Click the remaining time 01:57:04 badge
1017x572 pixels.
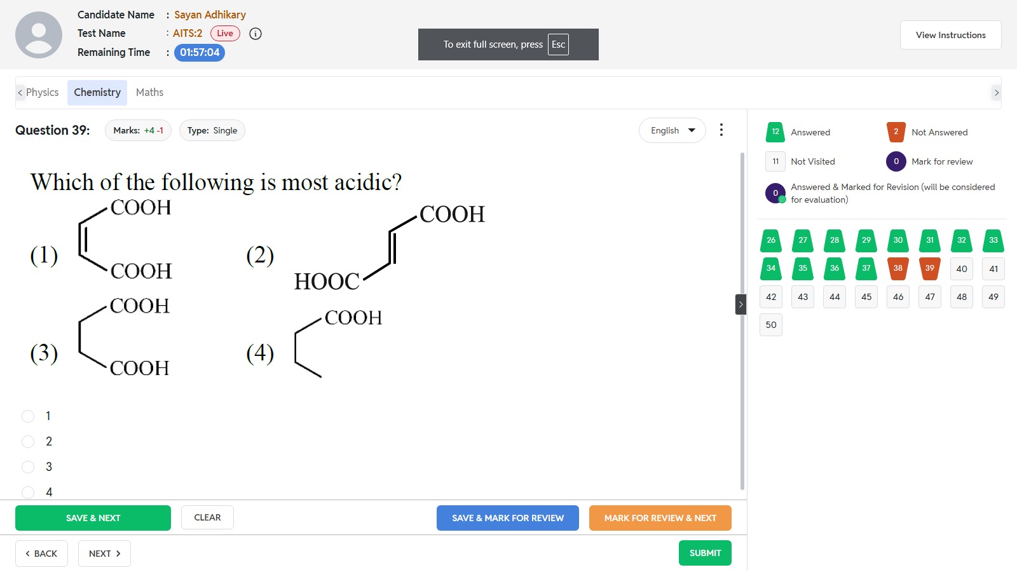click(x=200, y=52)
